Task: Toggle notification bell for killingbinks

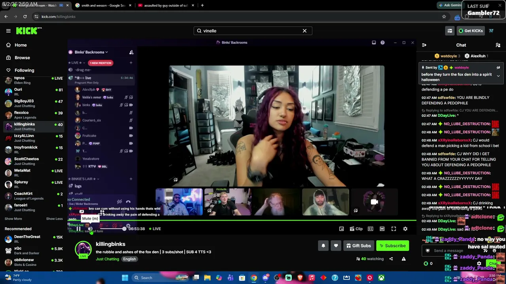Action: tap(323, 246)
